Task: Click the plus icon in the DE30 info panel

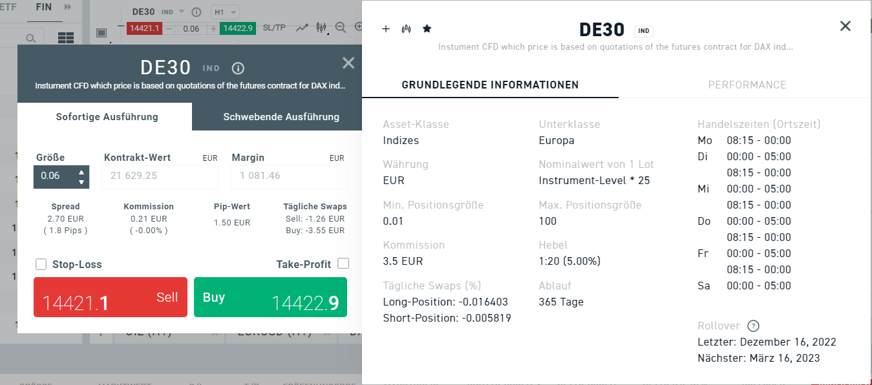Action: 386,29
